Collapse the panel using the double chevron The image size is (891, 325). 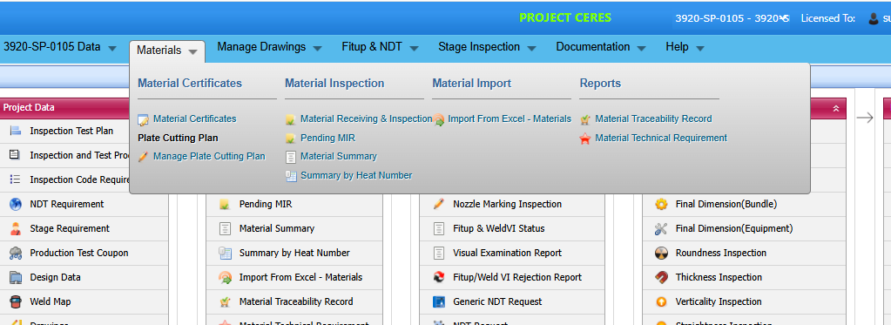point(836,108)
